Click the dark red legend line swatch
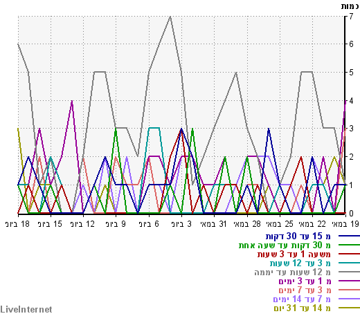Viewport: 360px width, 316px height. pos(349,254)
